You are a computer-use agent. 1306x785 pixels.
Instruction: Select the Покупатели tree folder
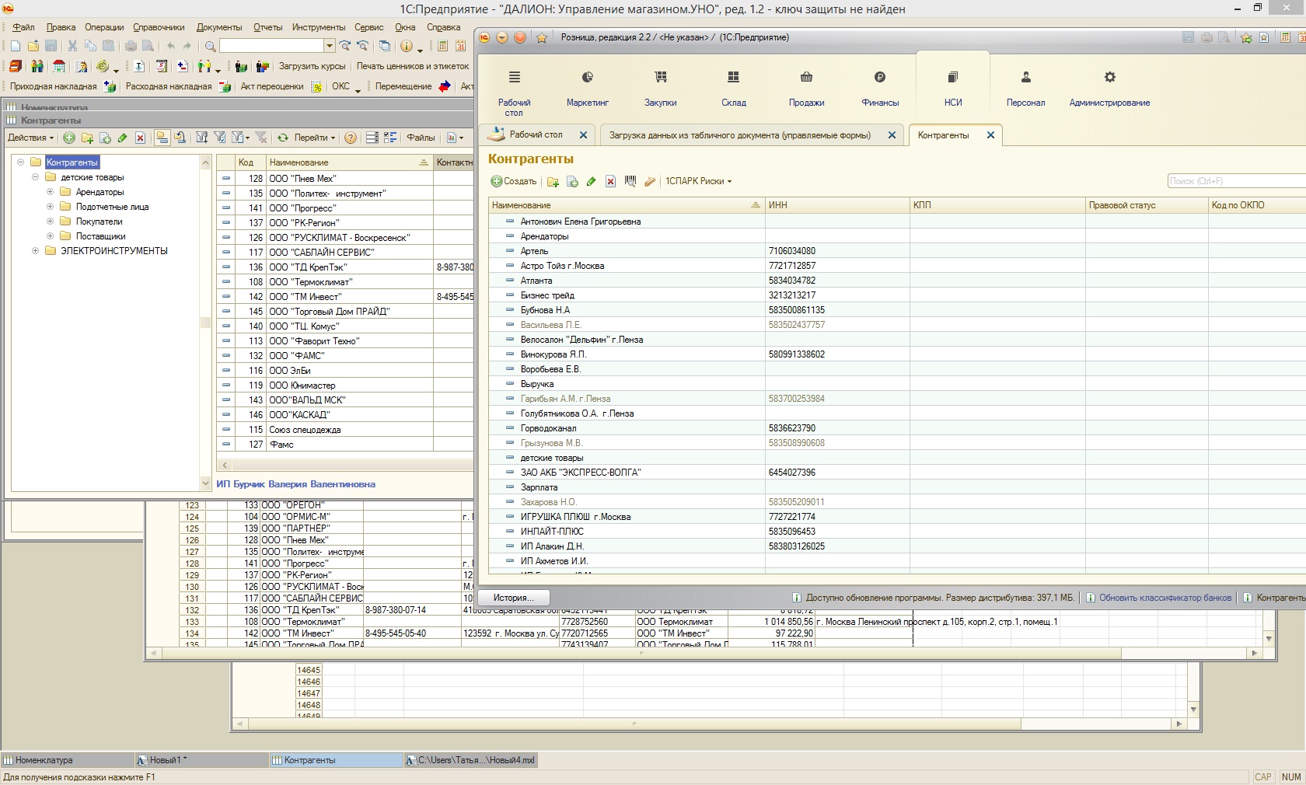[99, 222]
